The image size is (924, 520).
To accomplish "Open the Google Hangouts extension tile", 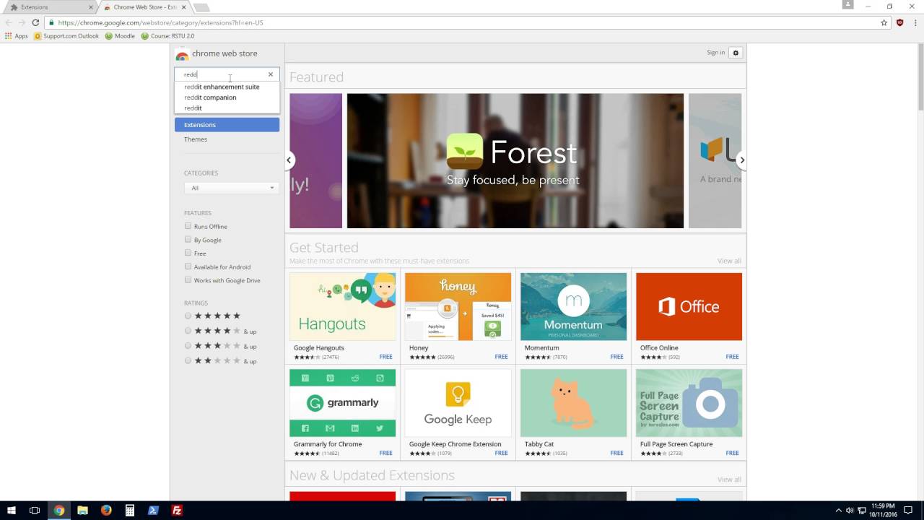I will click(342, 316).
